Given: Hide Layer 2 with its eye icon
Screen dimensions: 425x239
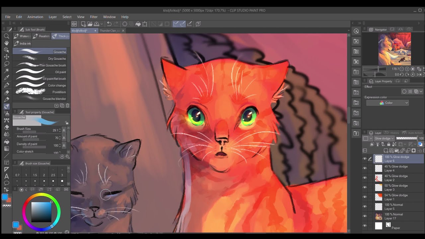Looking at the screenshot, I should (365, 178).
